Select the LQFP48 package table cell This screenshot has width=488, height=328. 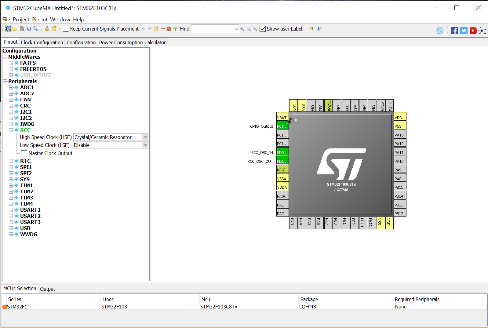pos(346,307)
